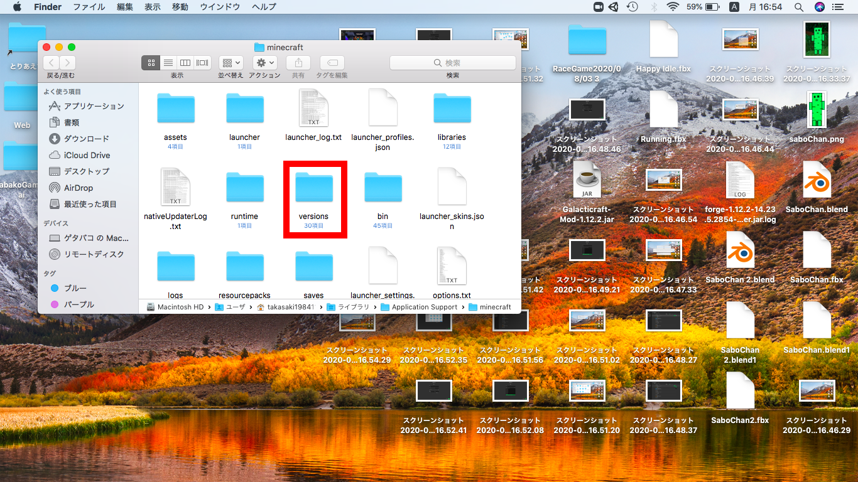Open Apple menu
Screen dimensions: 858x482
click(17, 7)
